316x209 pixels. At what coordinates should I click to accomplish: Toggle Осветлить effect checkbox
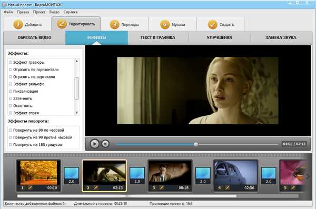coord(11,106)
